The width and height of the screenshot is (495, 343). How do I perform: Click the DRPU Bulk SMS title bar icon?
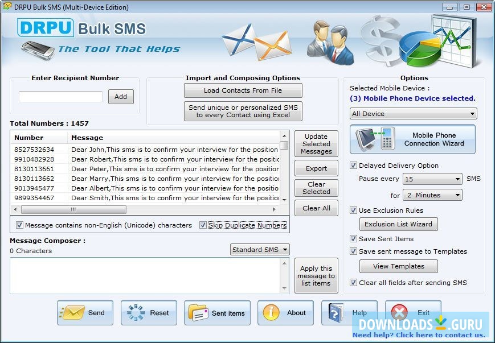[7, 6]
